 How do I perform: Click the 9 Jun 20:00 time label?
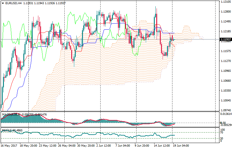(x=142, y=146)
